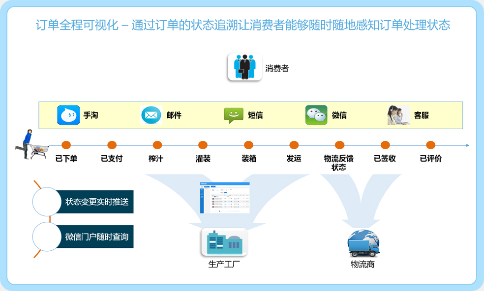Screen dimensions: 484x291
Task: Open the order system screenshot thumbnail
Action: (225, 198)
